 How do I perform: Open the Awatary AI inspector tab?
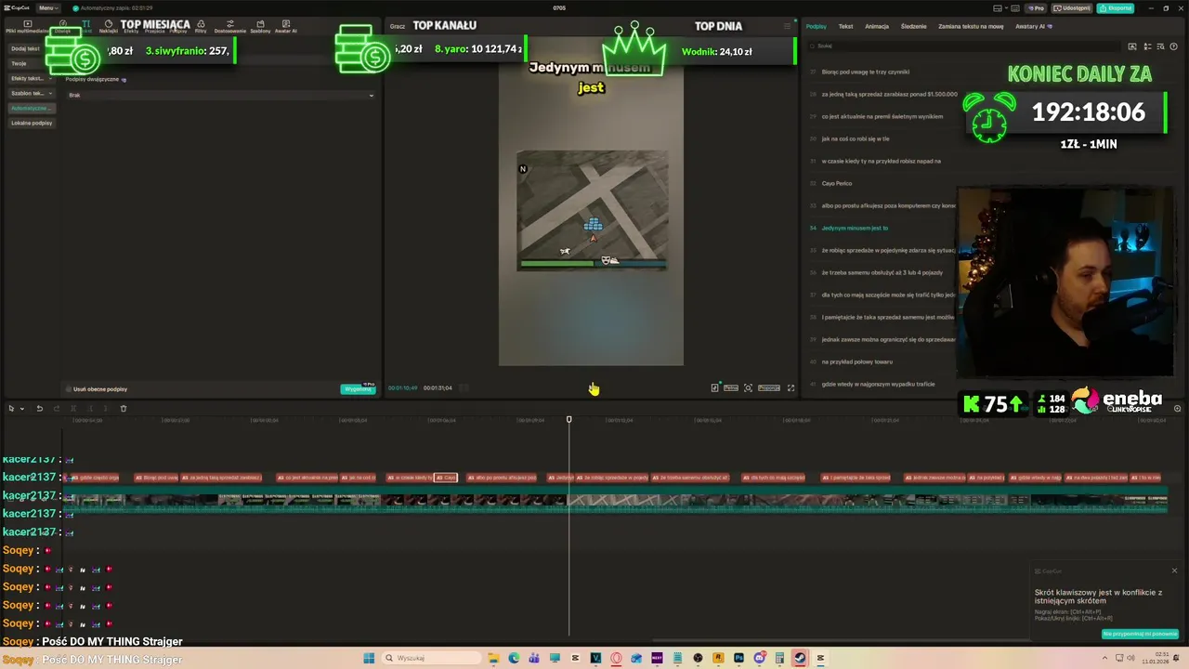[x=1034, y=26]
